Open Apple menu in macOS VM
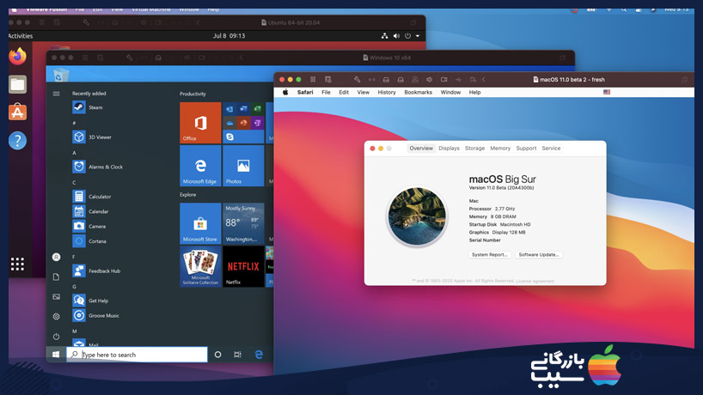The height and width of the screenshot is (395, 703). coord(285,92)
